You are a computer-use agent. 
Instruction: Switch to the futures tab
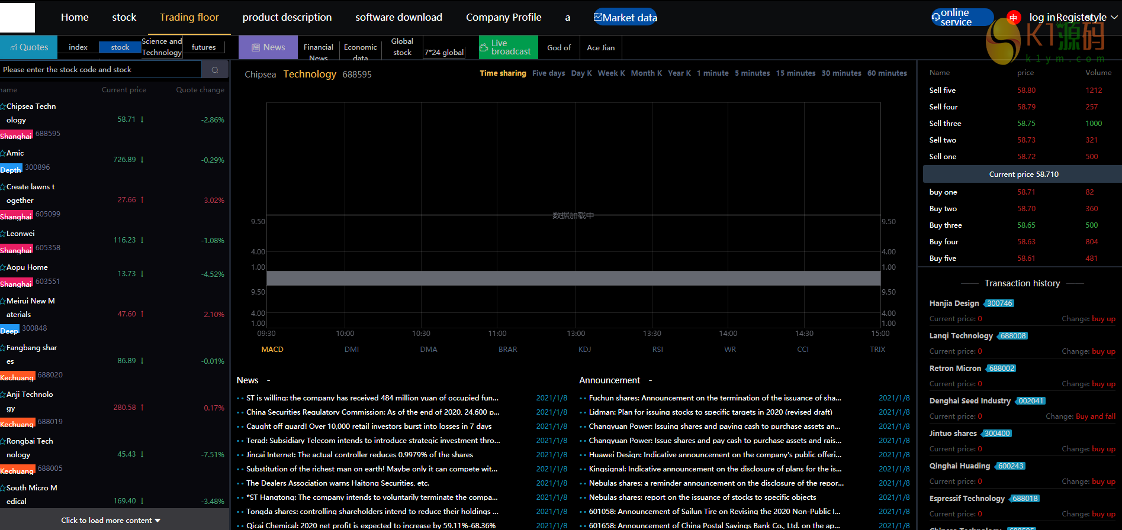point(204,47)
